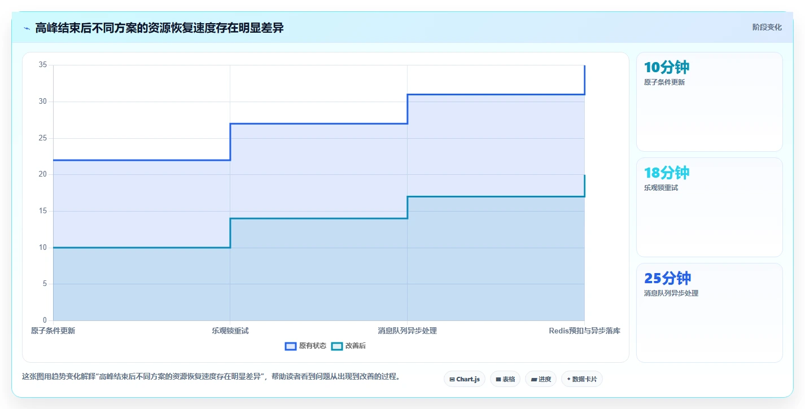Image resolution: width=805 pixels, height=409 pixels.
Task: Click the chart title 高峰结束后不同方案的资源恢复速度存在明显差异
Action: [159, 28]
